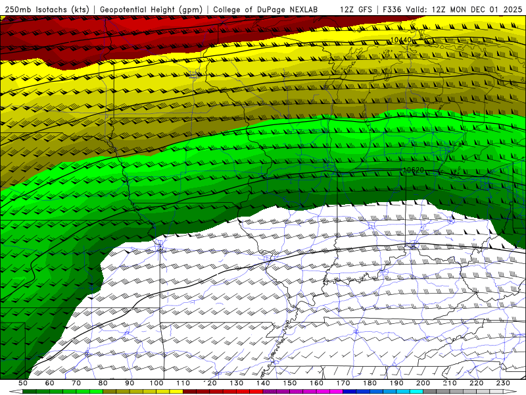
Task: Click the 130 label on the color scale
Action: (x=236, y=383)
